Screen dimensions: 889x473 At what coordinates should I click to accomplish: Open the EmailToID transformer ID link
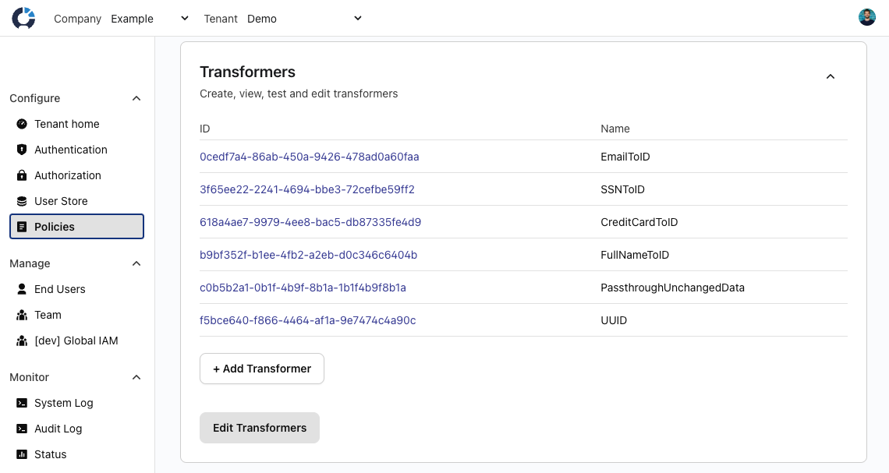pos(309,157)
